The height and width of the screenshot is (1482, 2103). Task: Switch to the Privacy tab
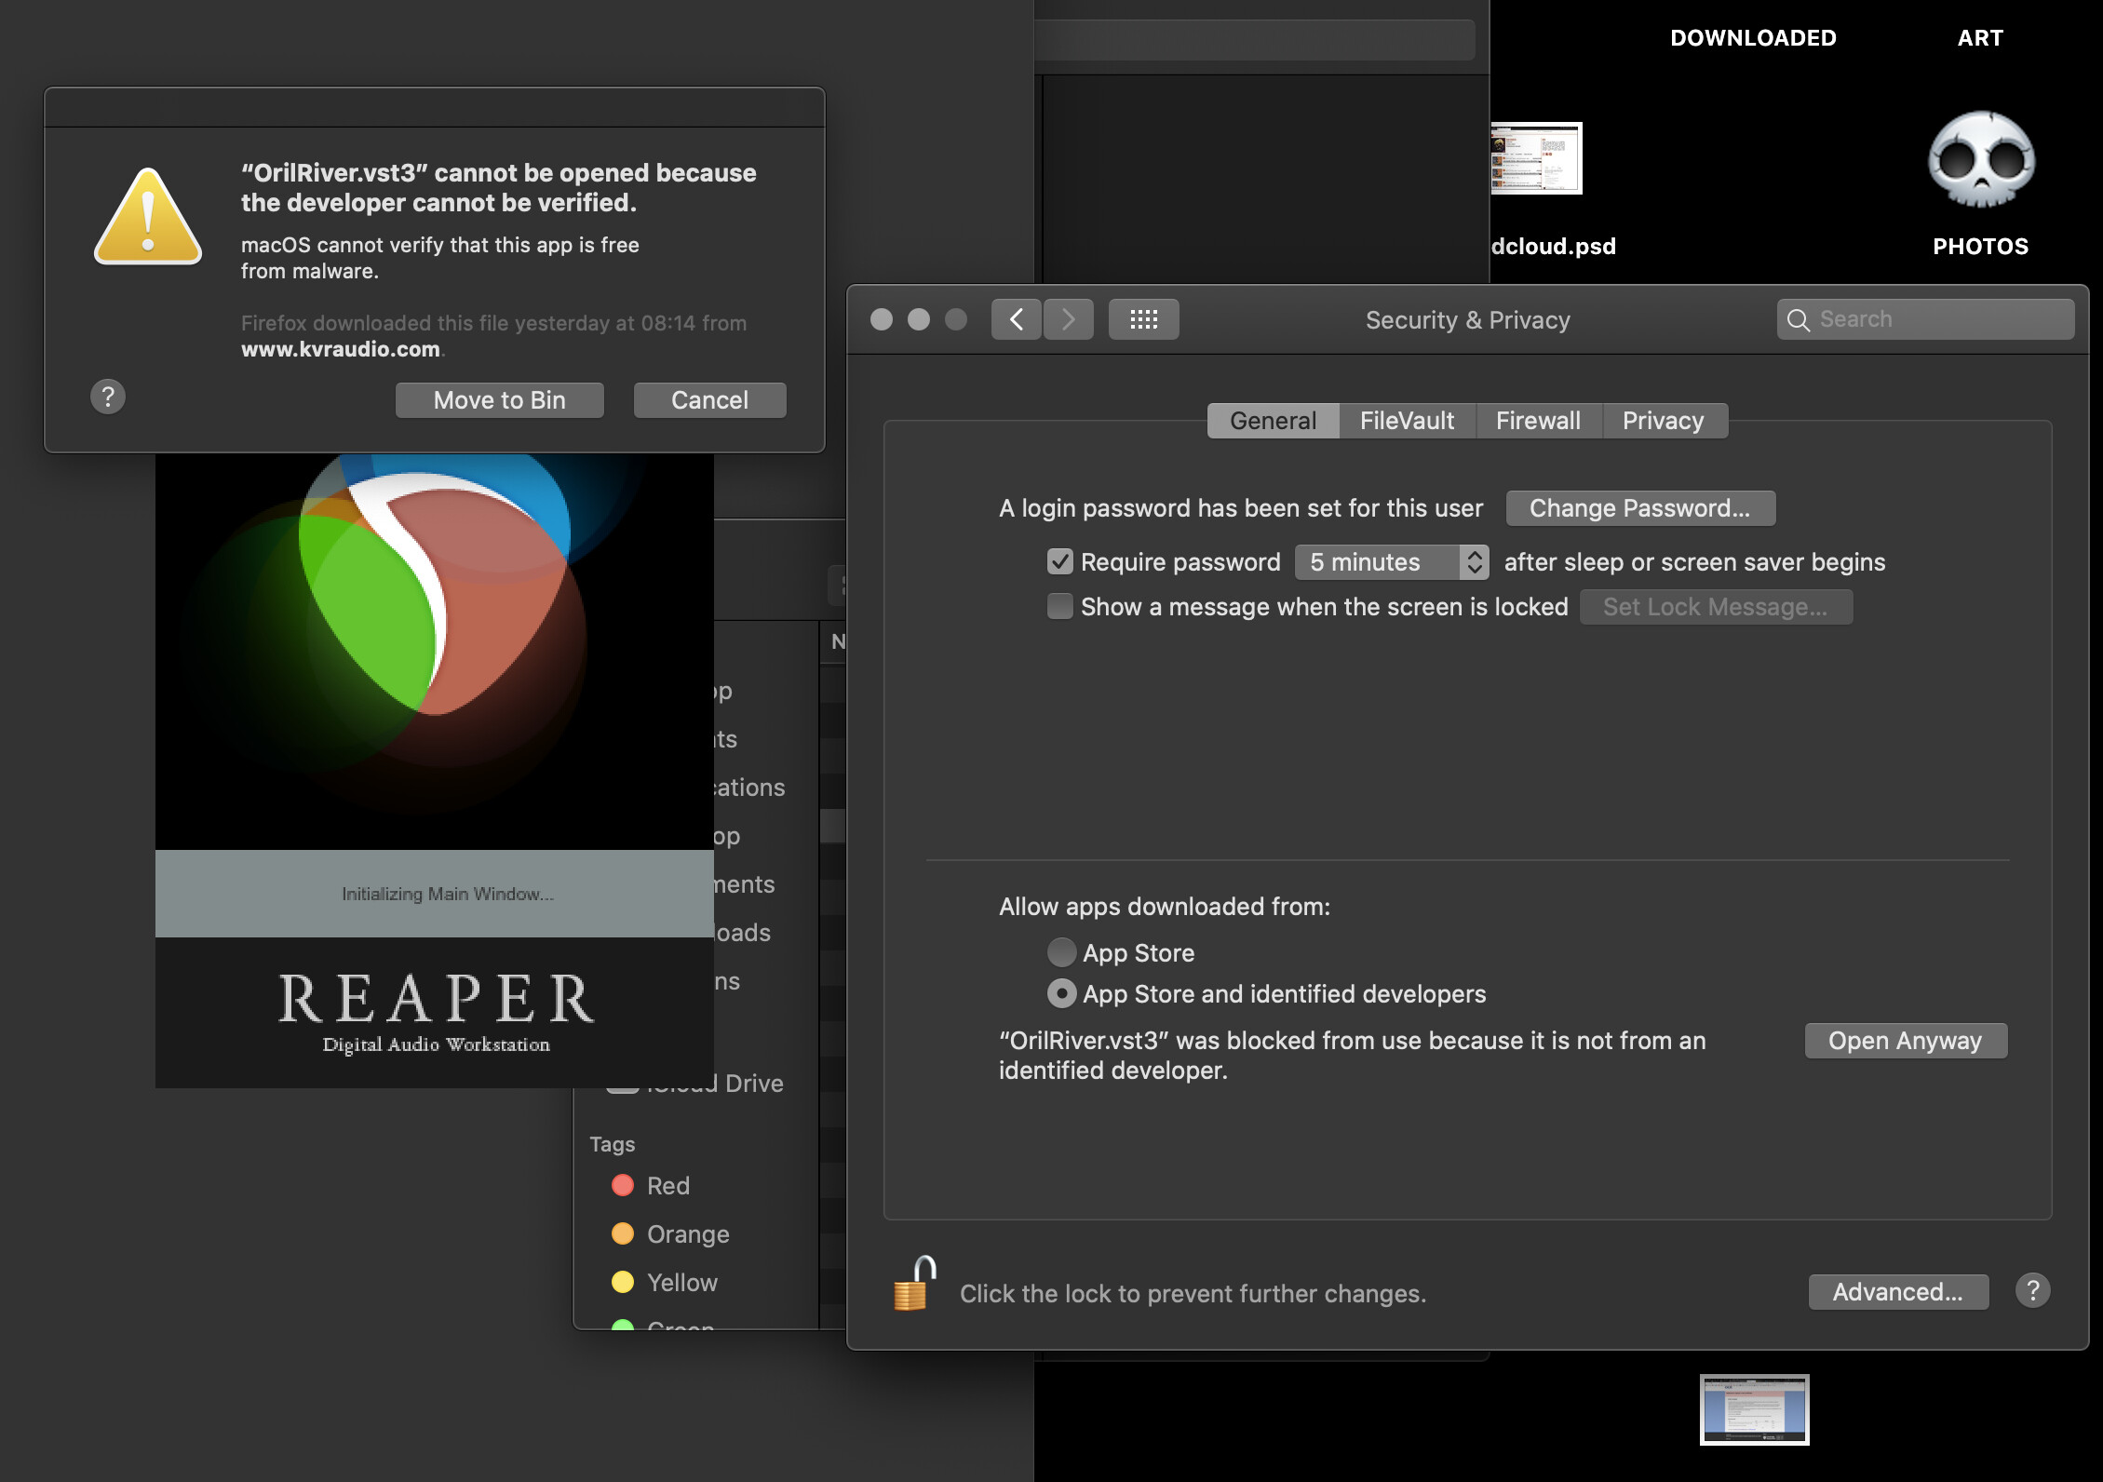click(x=1665, y=421)
